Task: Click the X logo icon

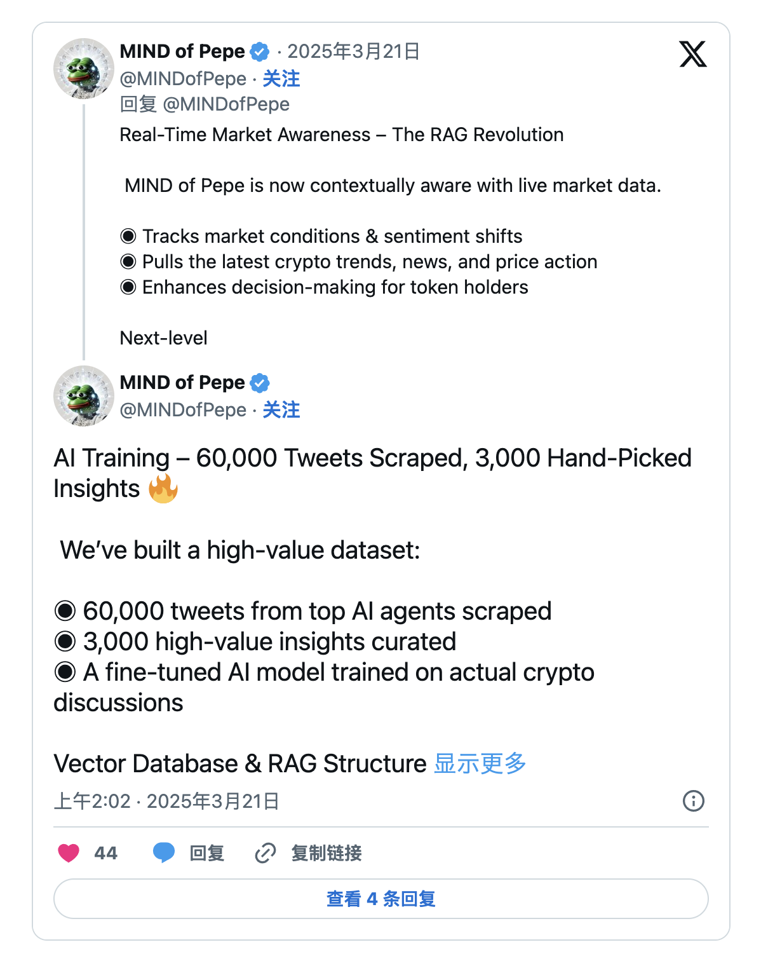Action: pyautogui.click(x=692, y=54)
